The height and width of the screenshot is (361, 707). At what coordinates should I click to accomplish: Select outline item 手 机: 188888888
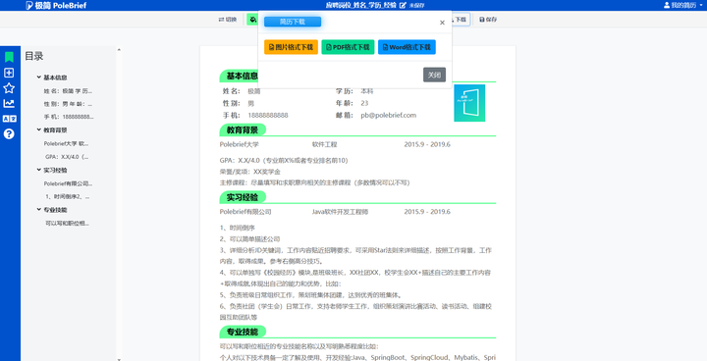[69, 117]
